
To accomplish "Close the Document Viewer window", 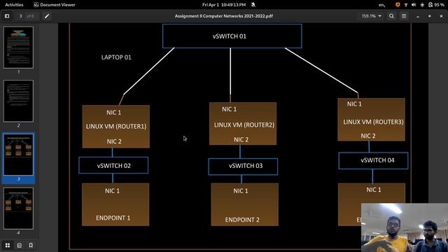I will tap(441, 16).
